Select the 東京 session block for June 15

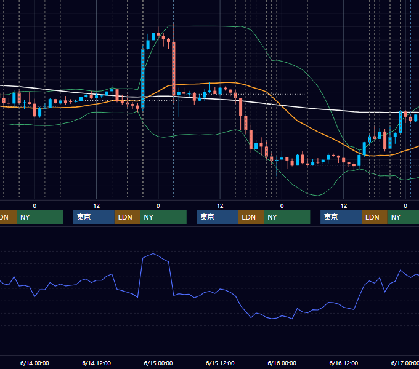218,217
